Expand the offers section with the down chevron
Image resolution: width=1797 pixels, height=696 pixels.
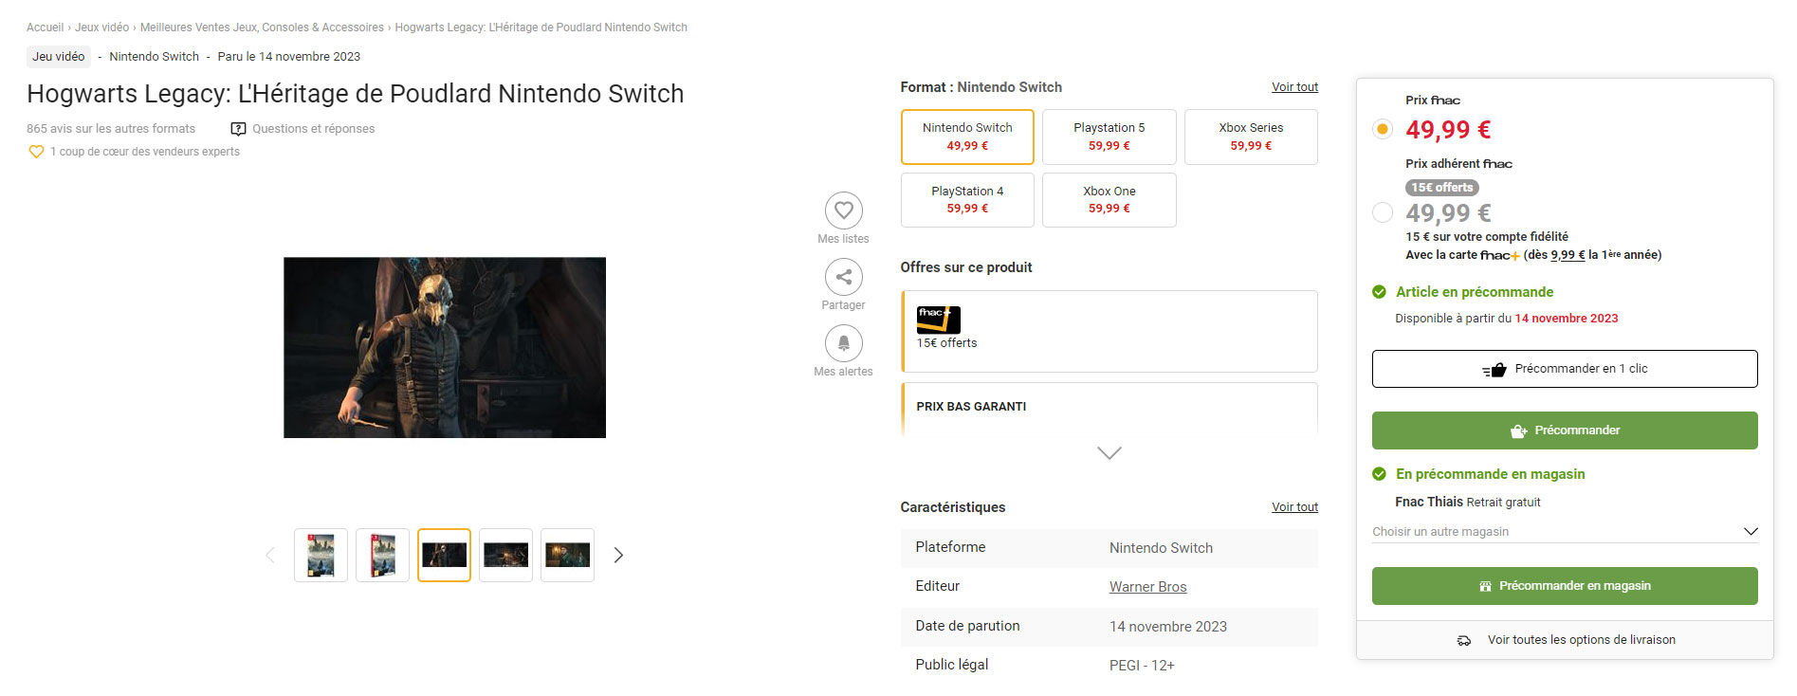pyautogui.click(x=1109, y=453)
